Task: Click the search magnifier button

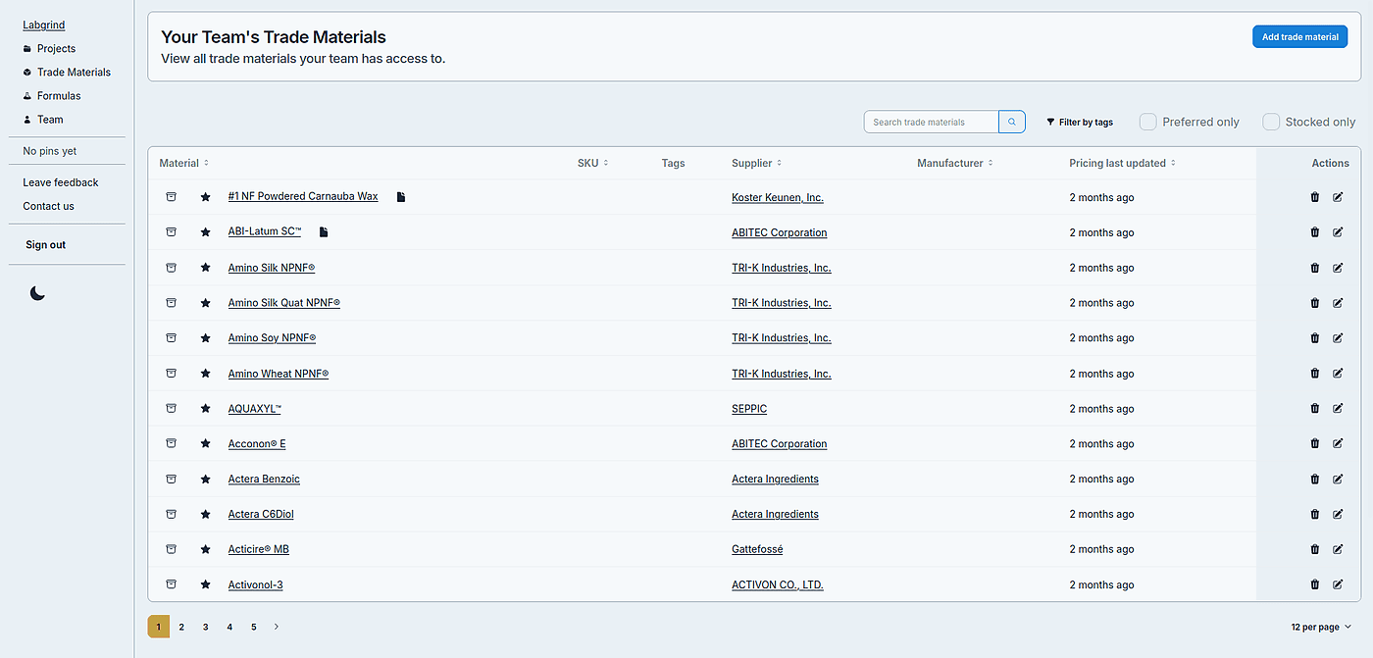Action: [x=1012, y=122]
